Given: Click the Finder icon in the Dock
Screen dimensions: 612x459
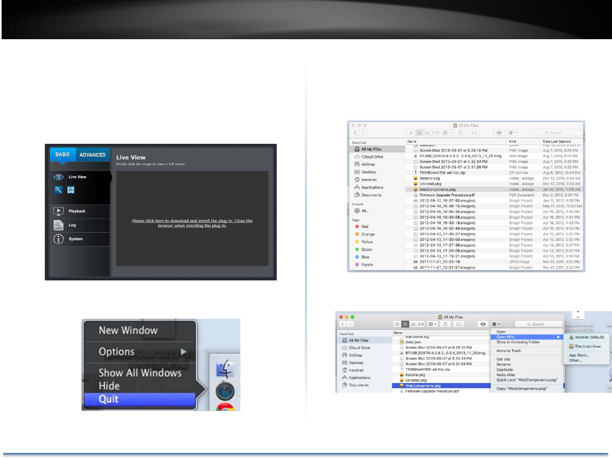Looking at the screenshot, I should pos(225,369).
